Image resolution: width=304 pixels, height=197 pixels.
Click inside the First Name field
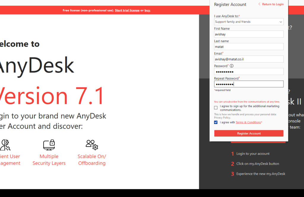click(x=249, y=34)
